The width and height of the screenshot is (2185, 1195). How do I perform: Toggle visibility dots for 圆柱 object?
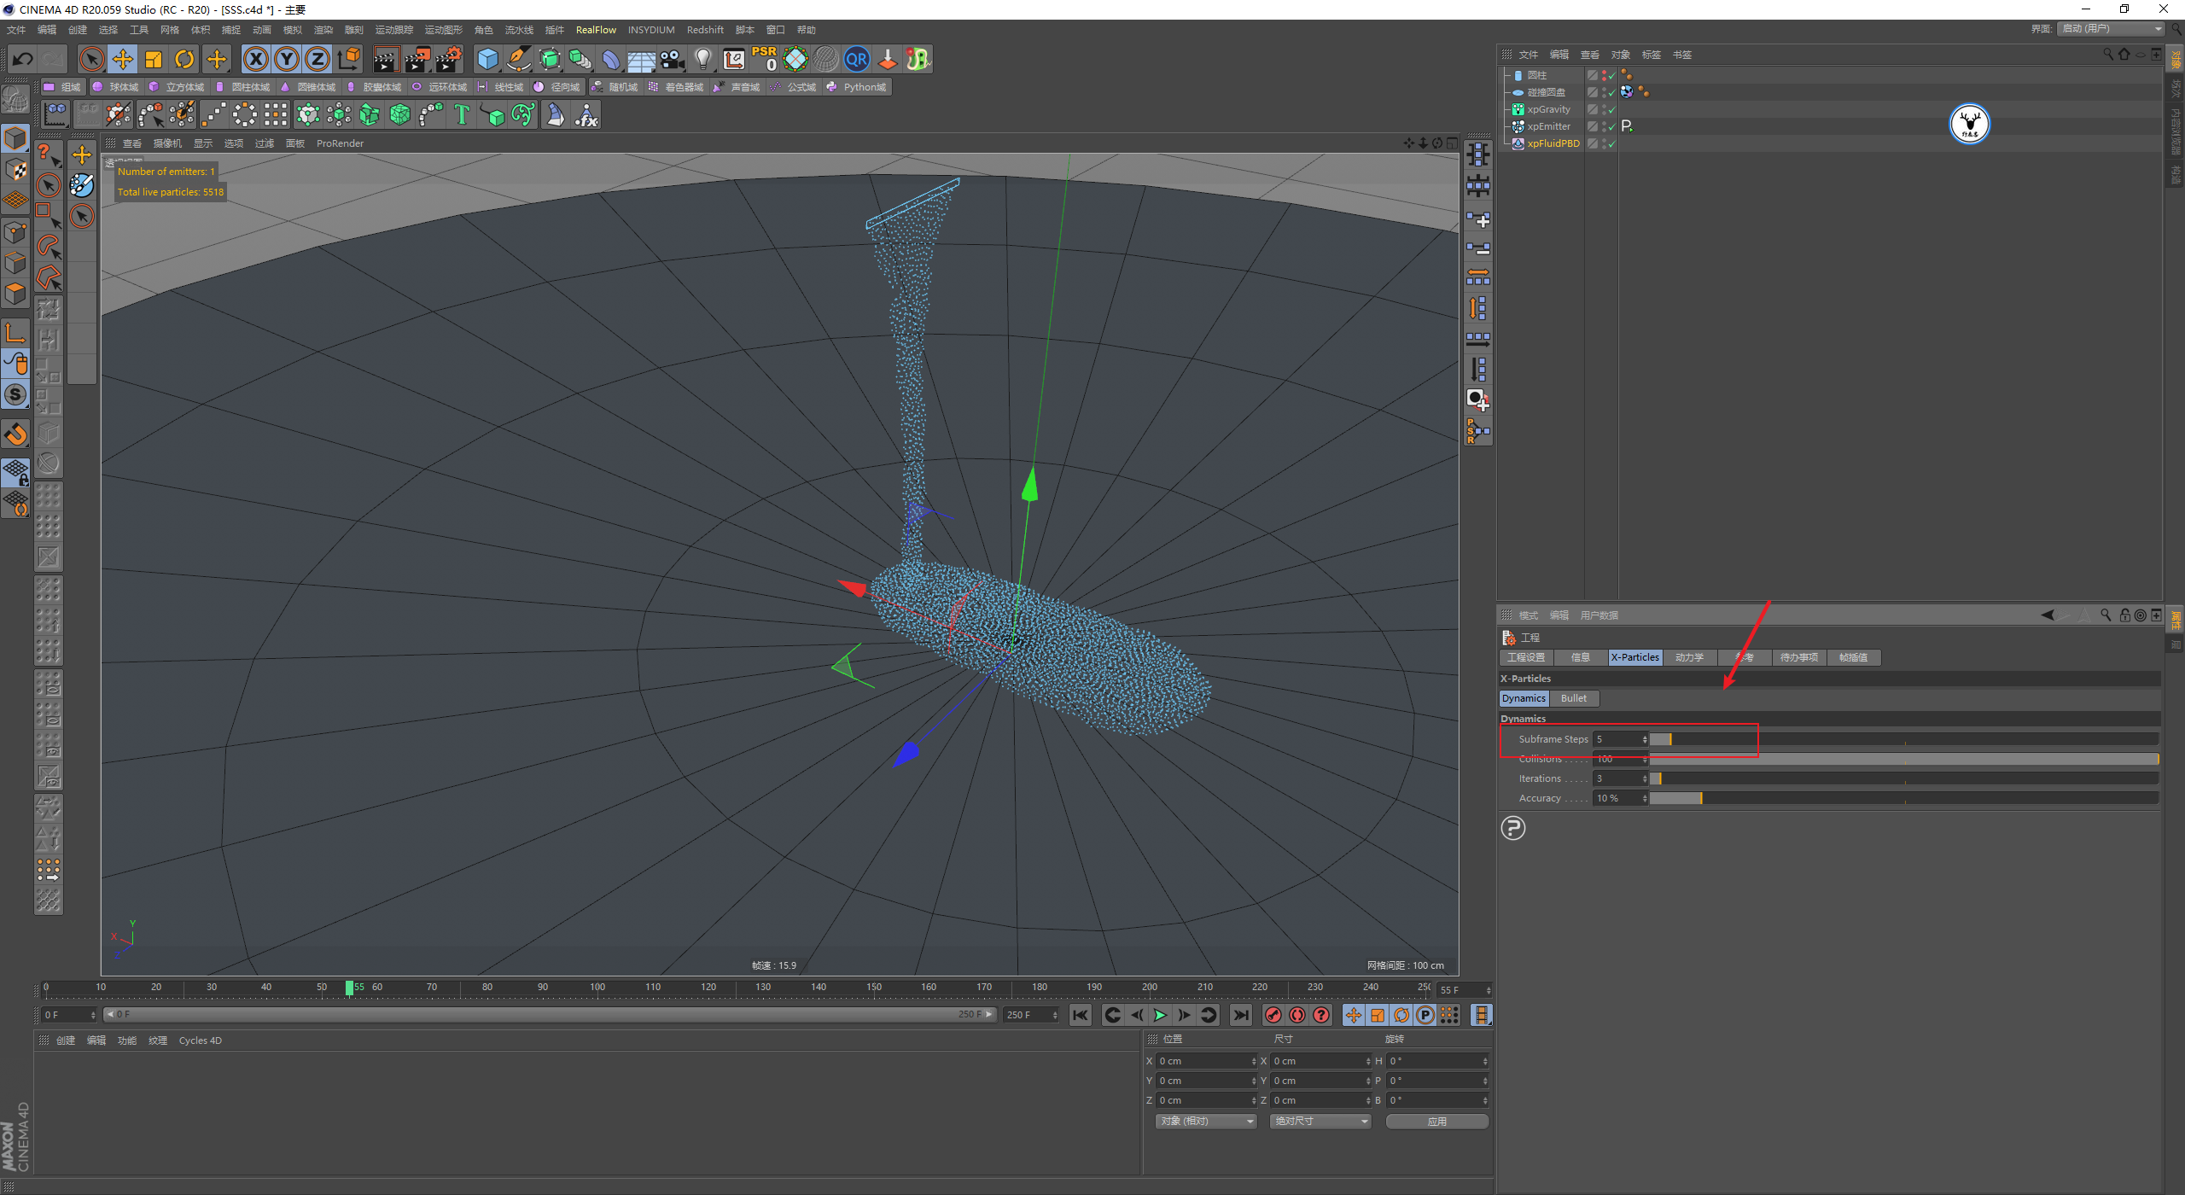[1604, 75]
